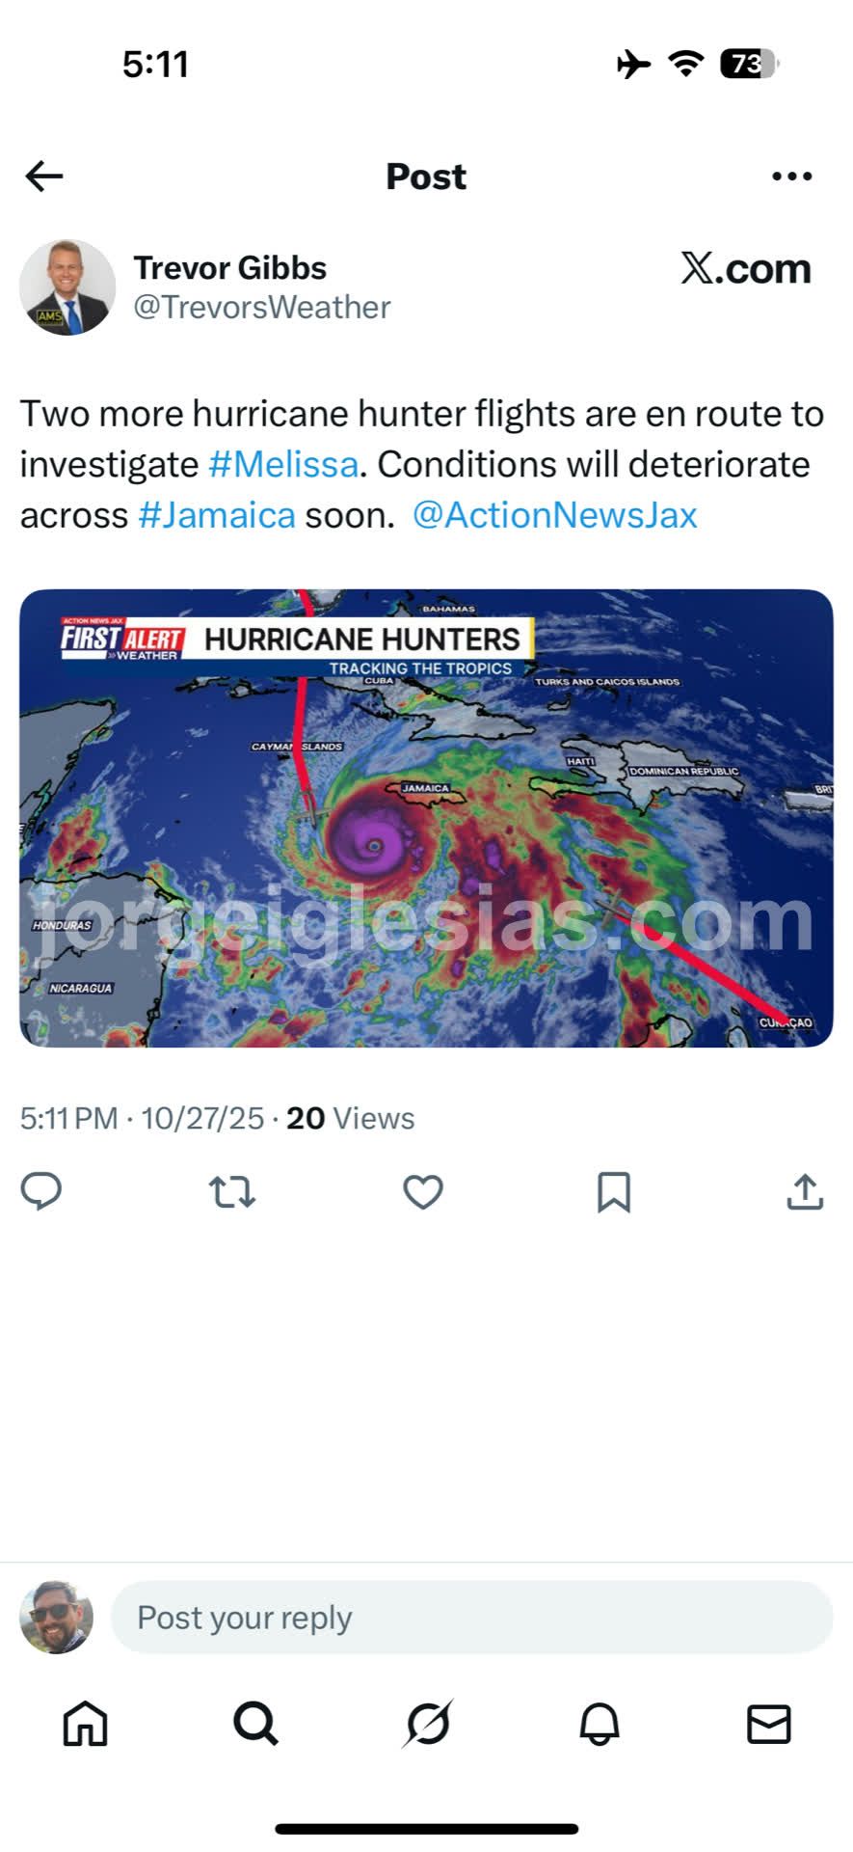The image size is (853, 1852).
Task: Tap the 20 Views count
Action: [x=351, y=1118]
